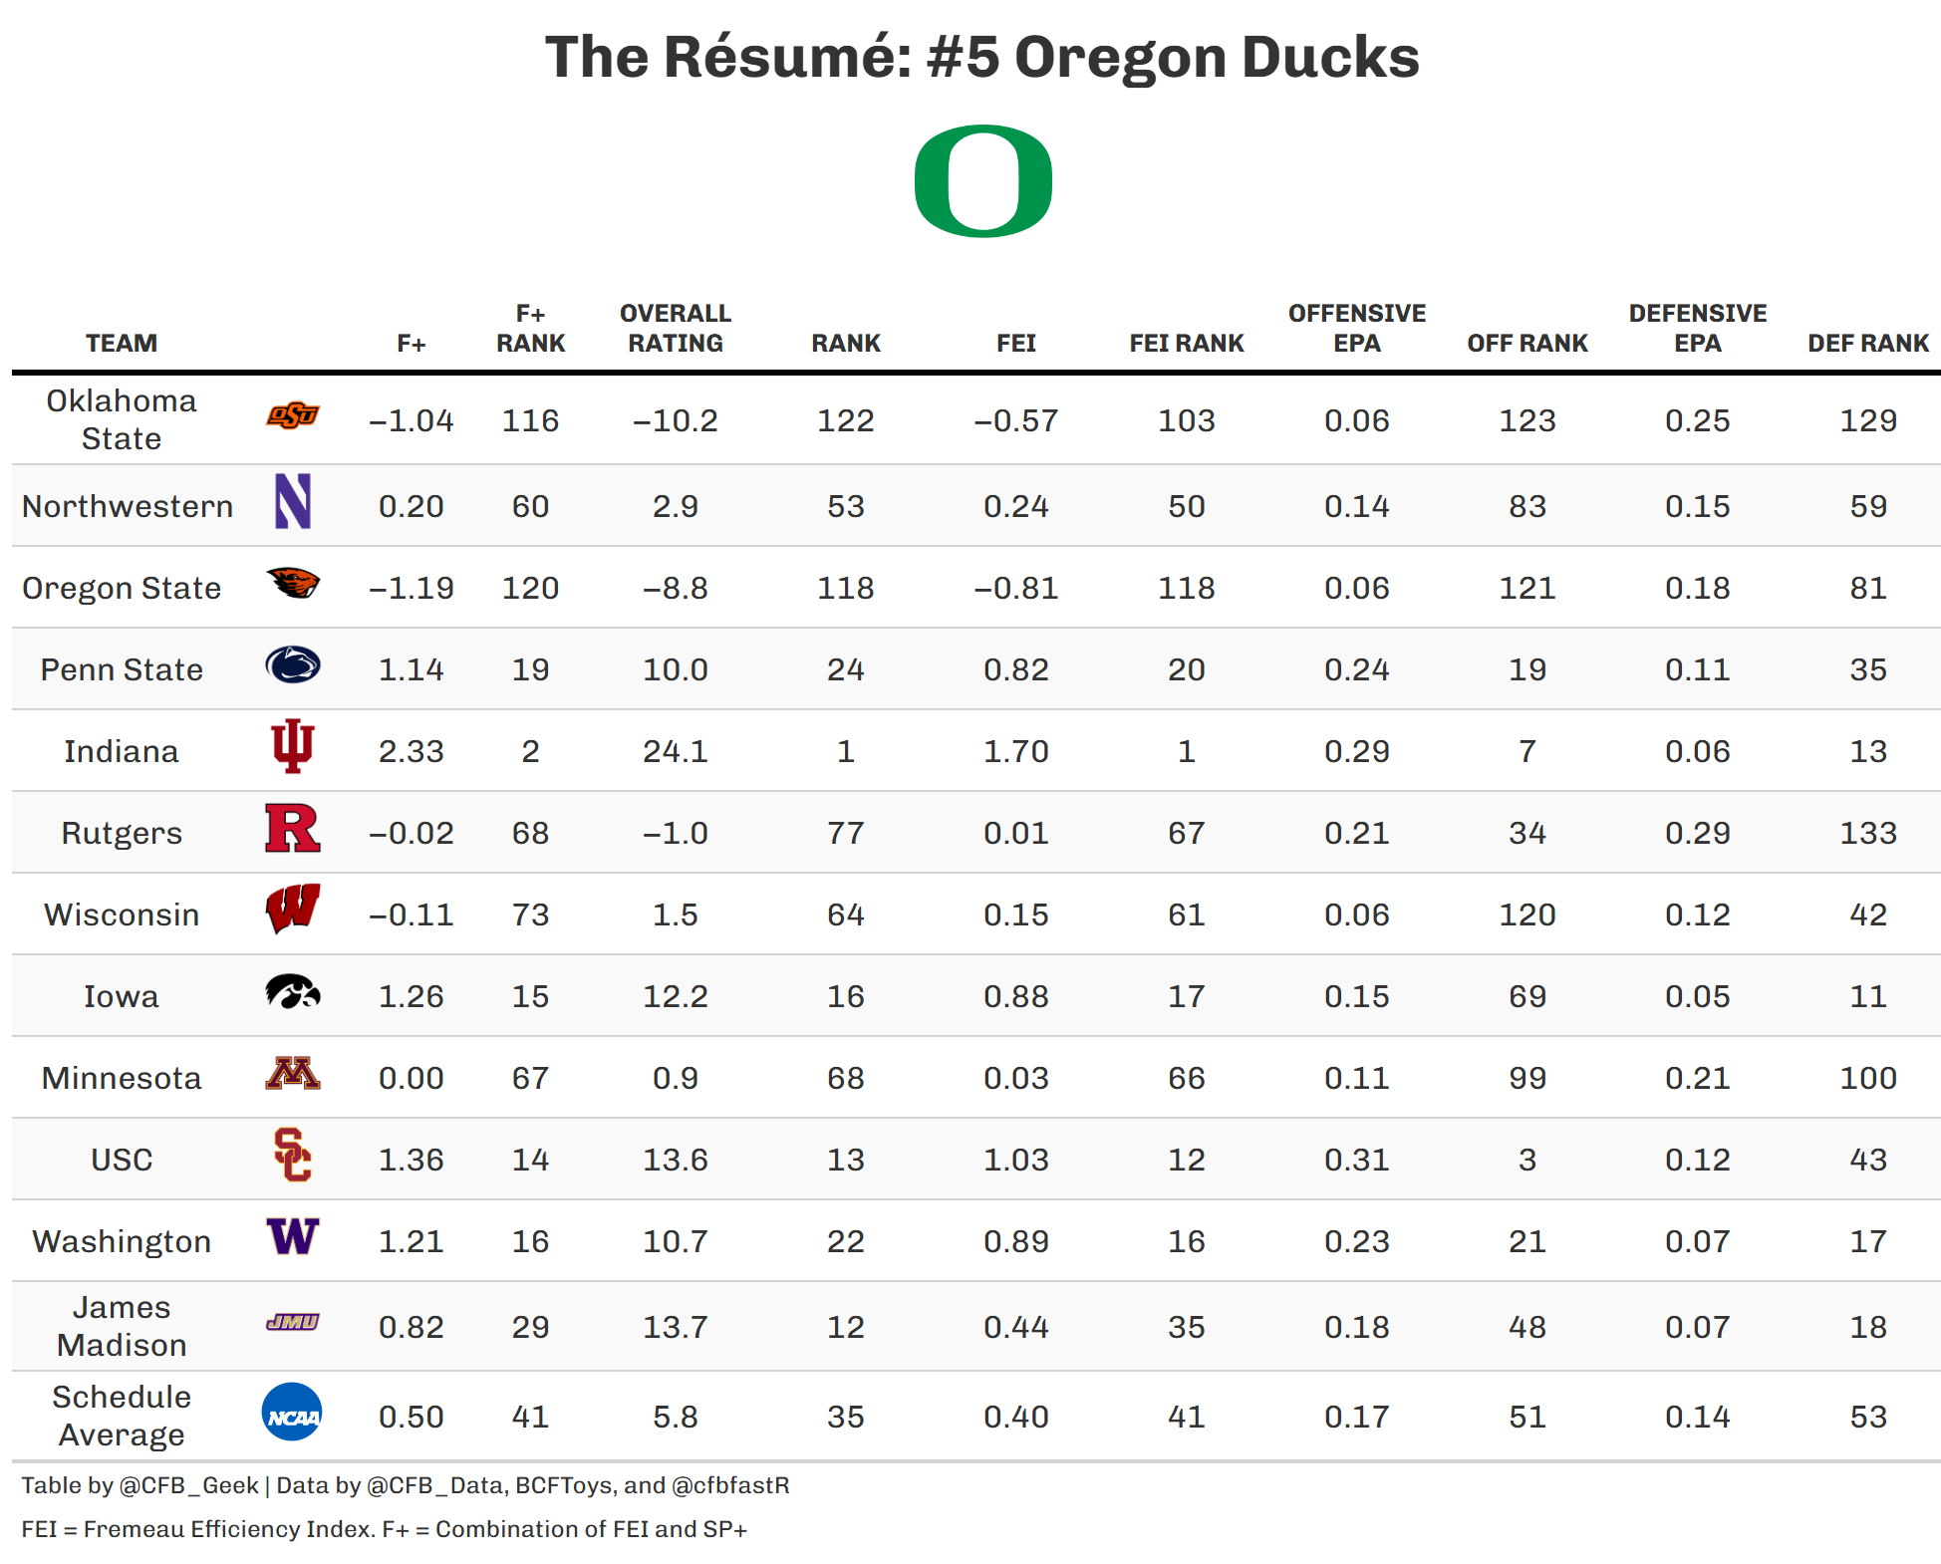Click Indiana's F+ value 2.33

[x=411, y=751]
